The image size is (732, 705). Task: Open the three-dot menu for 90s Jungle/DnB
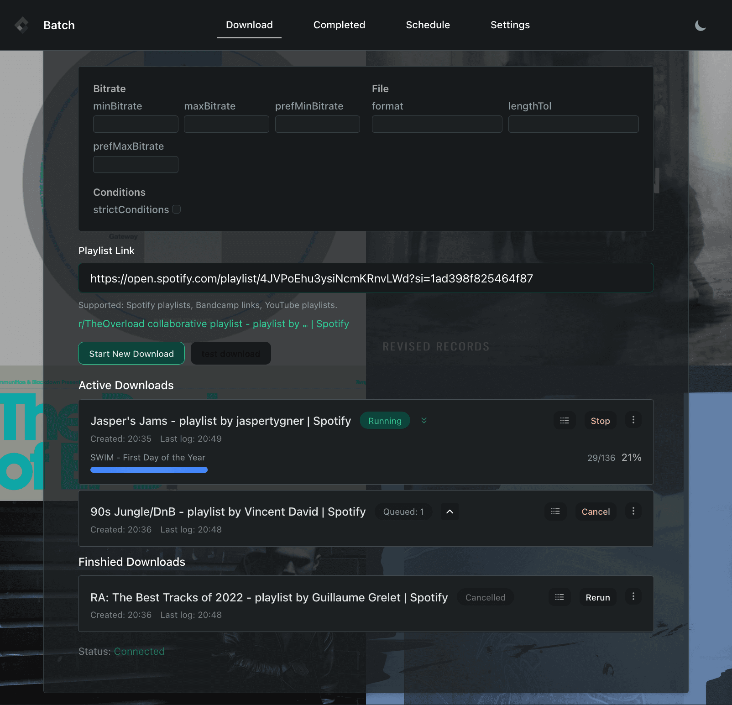coord(633,511)
